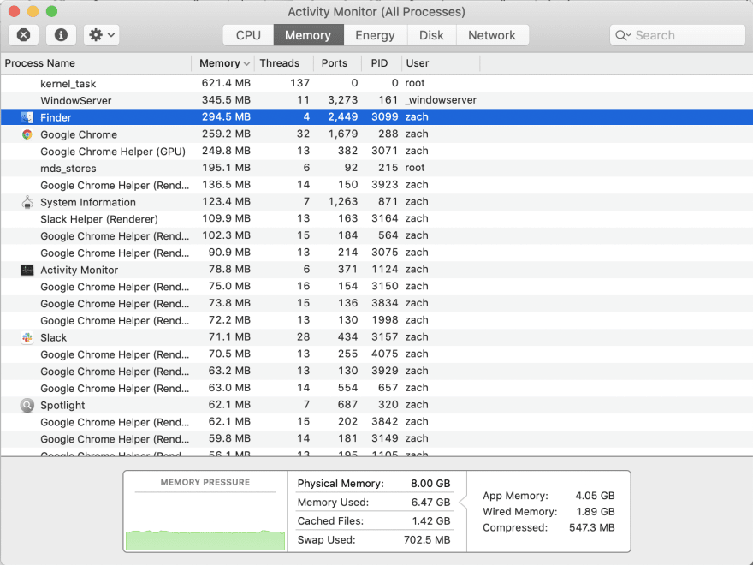Click the Quit Process (X) toolbar button
Viewport: 753px width, 565px height.
[x=24, y=35]
